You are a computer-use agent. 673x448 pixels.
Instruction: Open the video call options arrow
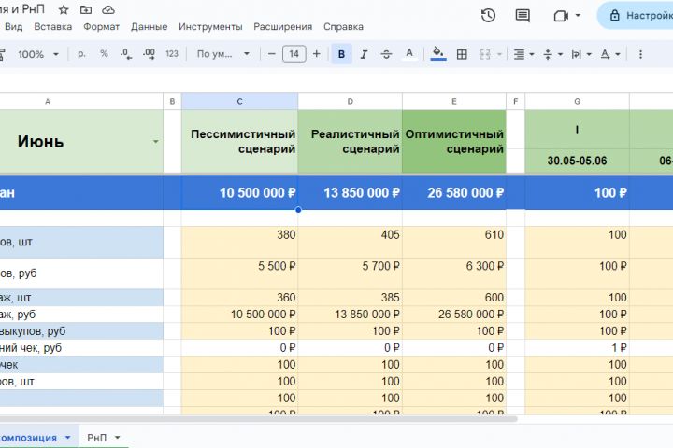coord(578,16)
